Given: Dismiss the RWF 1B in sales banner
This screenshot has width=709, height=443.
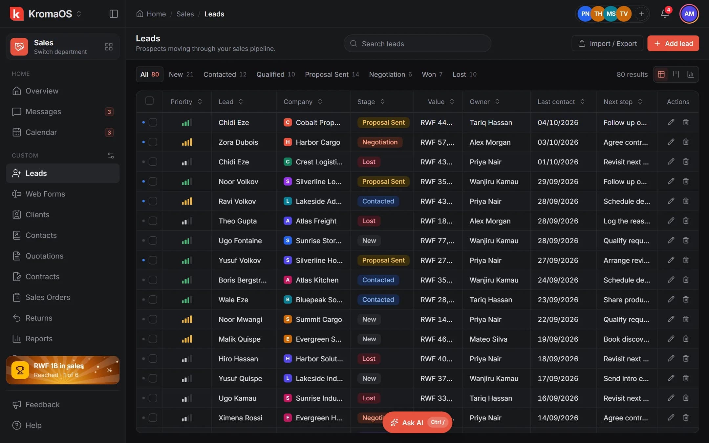Looking at the screenshot, I should [x=110, y=370].
